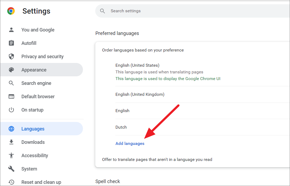Click 'Offer to translate pages' text

tap(157, 159)
